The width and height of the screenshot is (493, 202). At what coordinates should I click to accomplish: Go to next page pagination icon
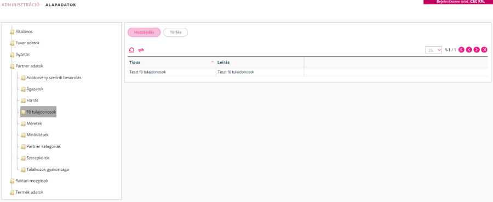point(477,50)
